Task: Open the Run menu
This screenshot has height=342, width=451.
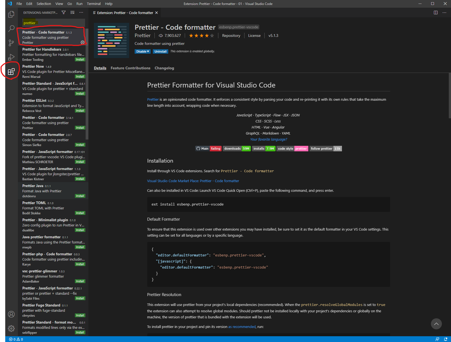Action: coord(79,4)
